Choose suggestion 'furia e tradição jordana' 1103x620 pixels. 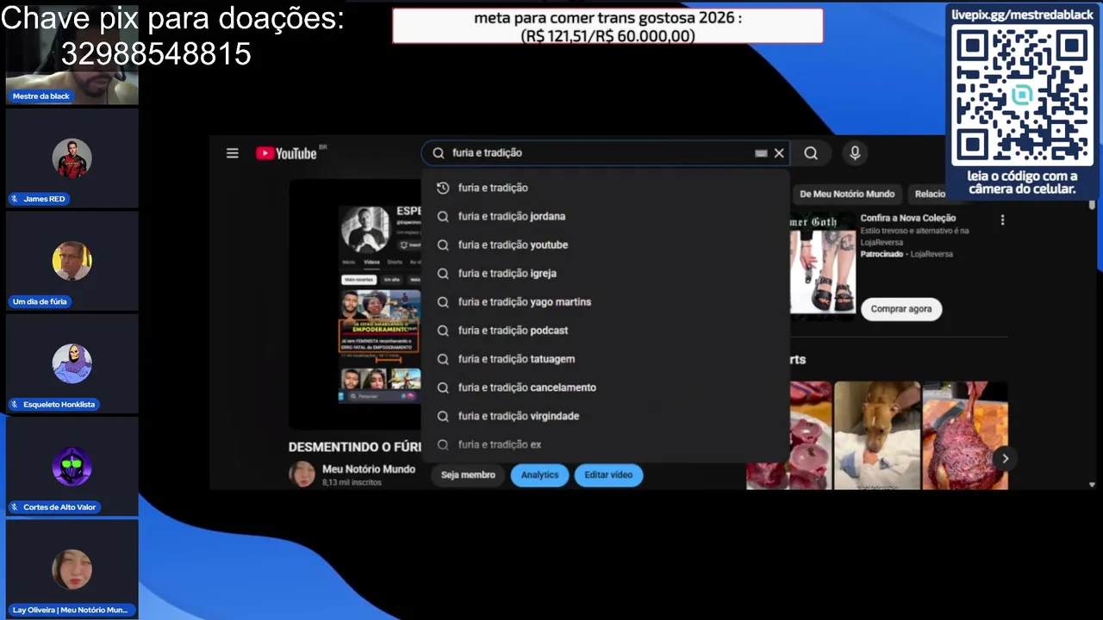point(605,216)
